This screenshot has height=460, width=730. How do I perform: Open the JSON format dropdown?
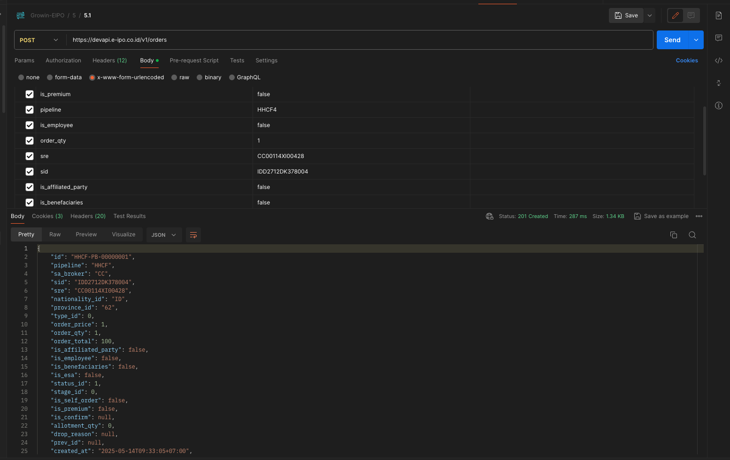[164, 235]
